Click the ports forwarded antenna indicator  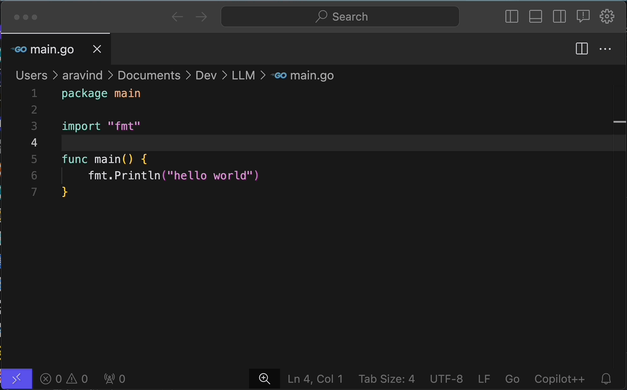[x=115, y=379]
